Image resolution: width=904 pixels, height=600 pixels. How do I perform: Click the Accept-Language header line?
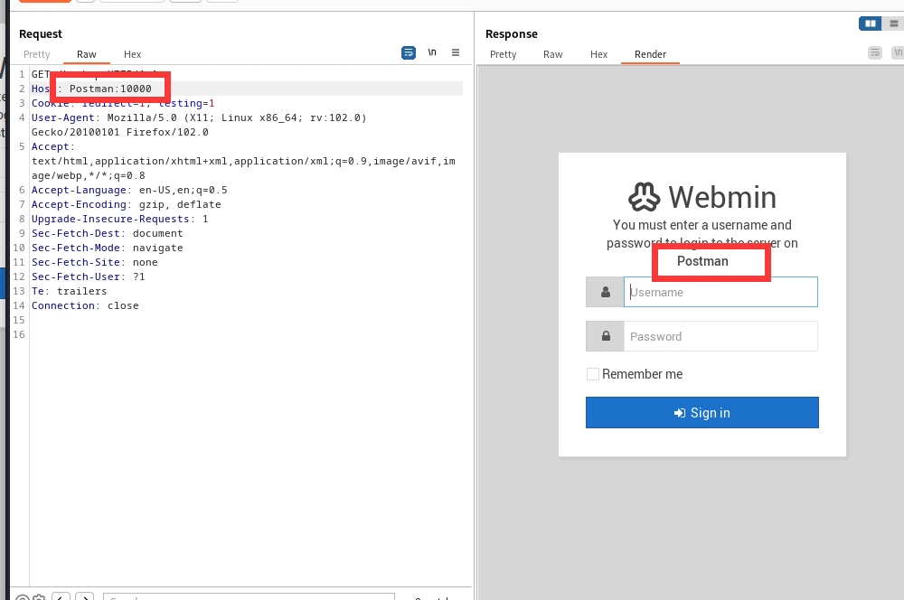[129, 190]
